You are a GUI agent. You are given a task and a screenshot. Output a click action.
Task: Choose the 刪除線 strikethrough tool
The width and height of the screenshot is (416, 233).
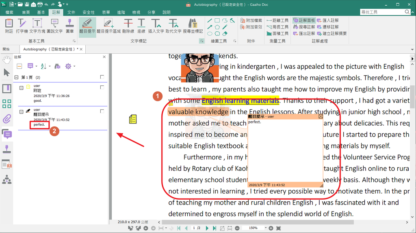pyautogui.click(x=128, y=25)
